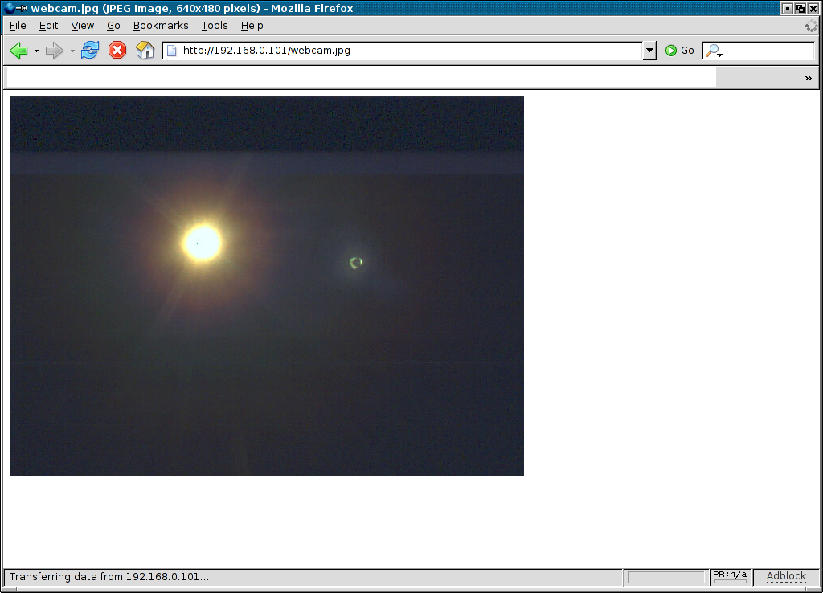Maximize the Firefox window
This screenshot has width=823, height=593.
point(800,8)
